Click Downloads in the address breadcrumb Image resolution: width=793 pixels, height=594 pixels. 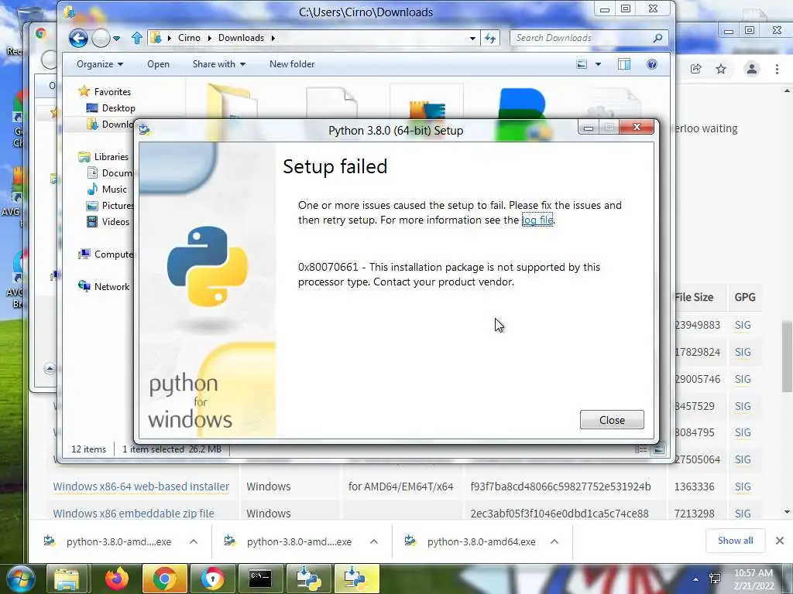[x=242, y=38]
